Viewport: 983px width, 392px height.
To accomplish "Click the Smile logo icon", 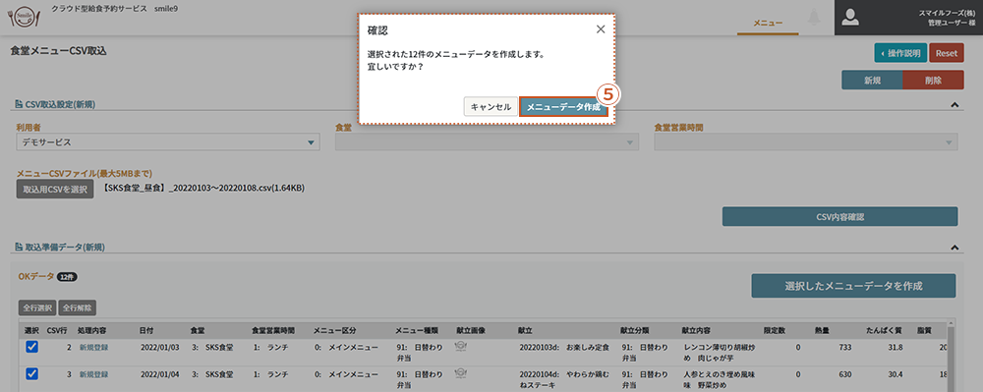I will tap(25, 17).
